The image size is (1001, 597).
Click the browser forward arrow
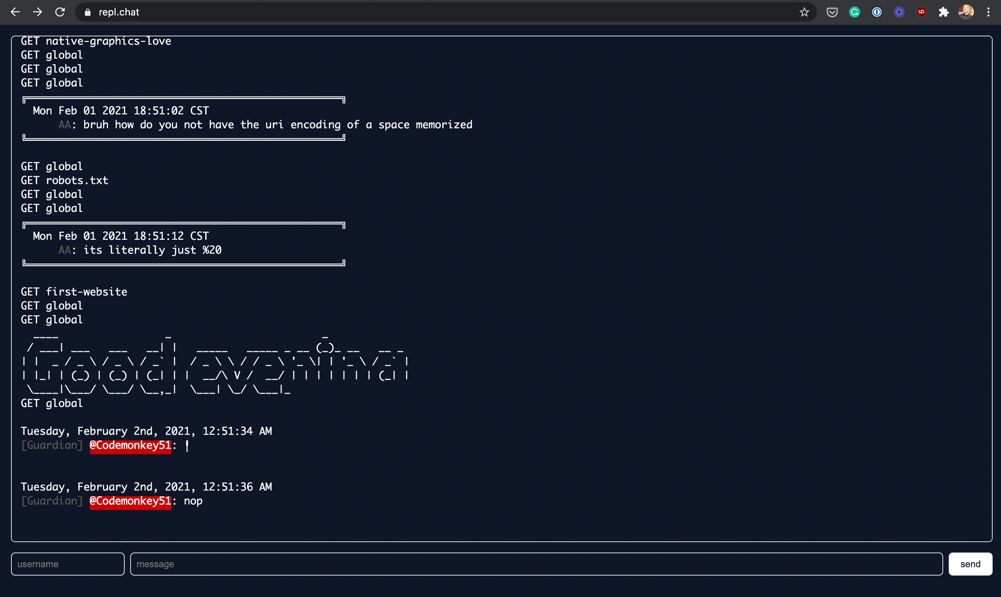38,12
